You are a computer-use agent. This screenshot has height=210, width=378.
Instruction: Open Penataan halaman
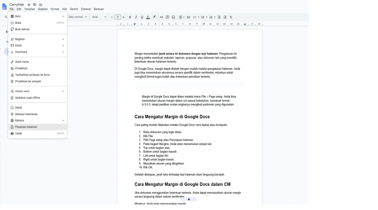(37, 127)
